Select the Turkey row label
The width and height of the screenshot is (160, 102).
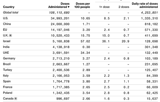point(7,70)
